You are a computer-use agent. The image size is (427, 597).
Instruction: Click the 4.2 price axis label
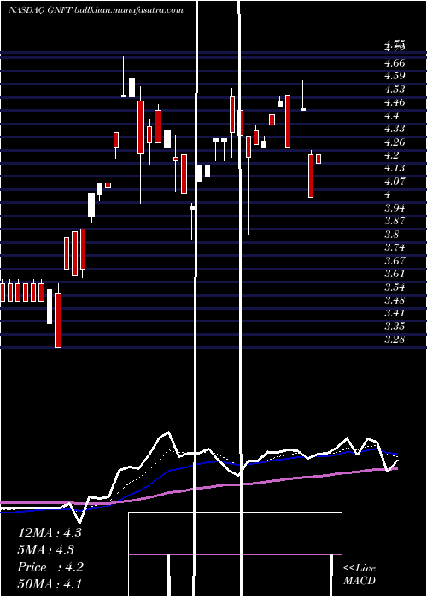392,155
